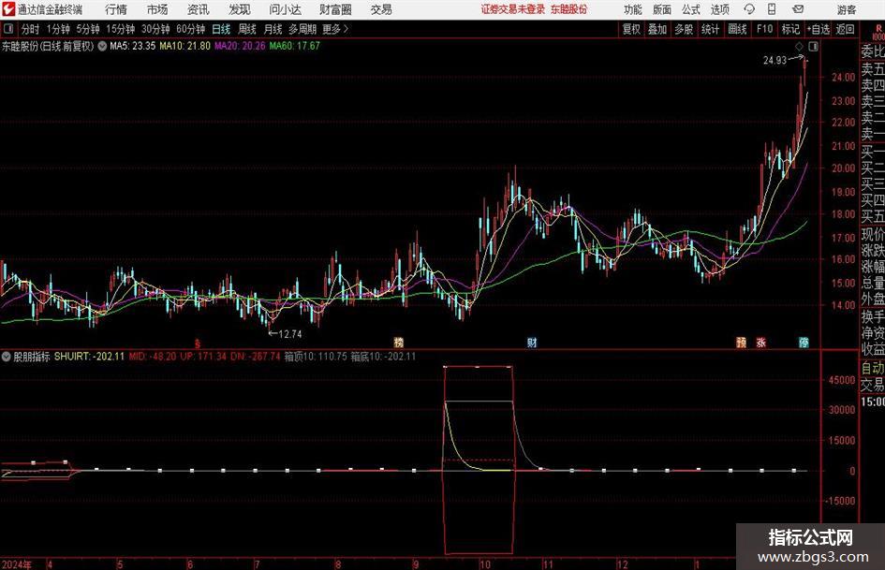
Task: Click the MA5: 23.35 label
Action: click(x=133, y=46)
